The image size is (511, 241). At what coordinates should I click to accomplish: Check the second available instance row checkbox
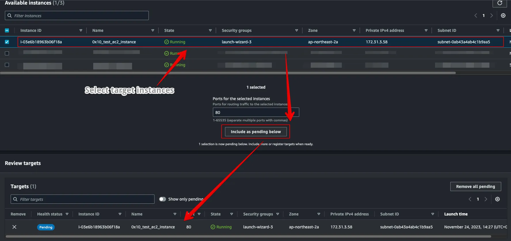point(7,53)
